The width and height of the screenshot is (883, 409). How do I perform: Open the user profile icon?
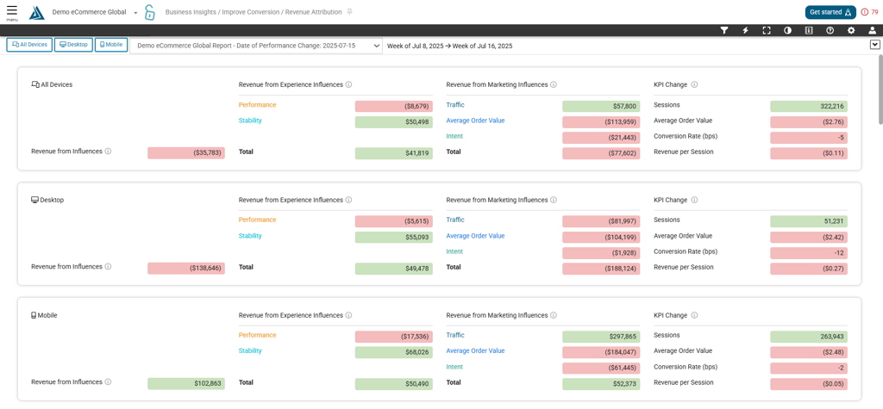point(873,30)
